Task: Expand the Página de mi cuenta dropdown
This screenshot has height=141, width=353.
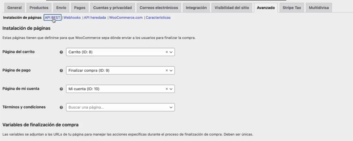Action: point(171,89)
